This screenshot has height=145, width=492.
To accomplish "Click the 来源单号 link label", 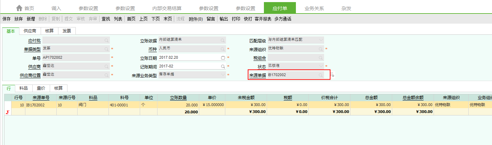I will 41,98.
